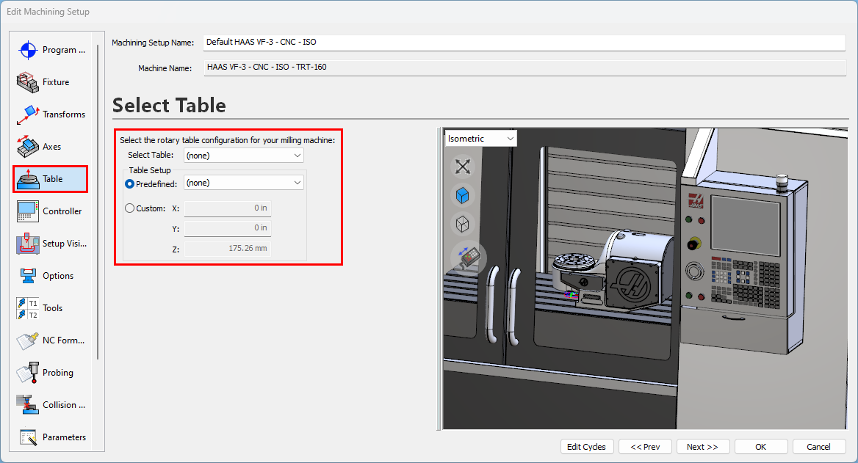Go to the Transforms page label

pos(64,114)
